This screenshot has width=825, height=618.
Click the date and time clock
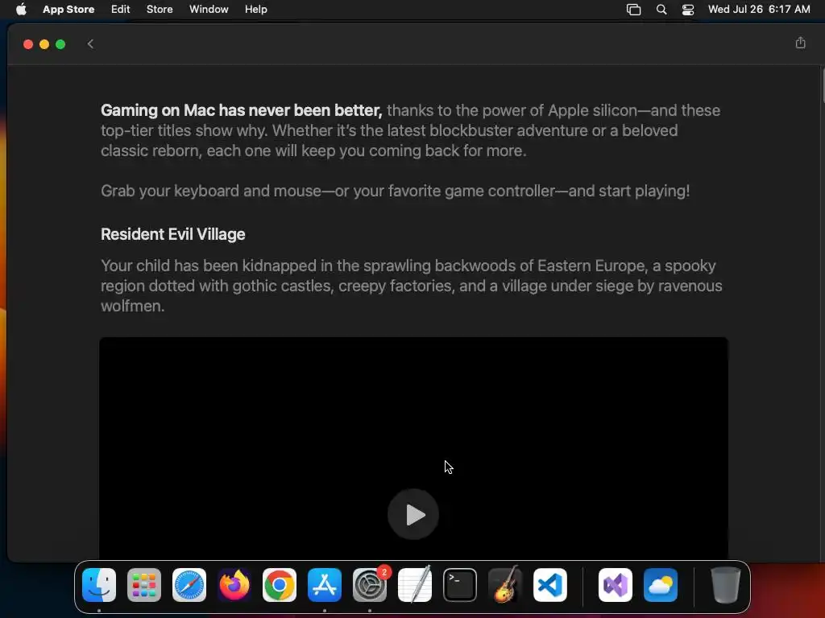coord(759,10)
